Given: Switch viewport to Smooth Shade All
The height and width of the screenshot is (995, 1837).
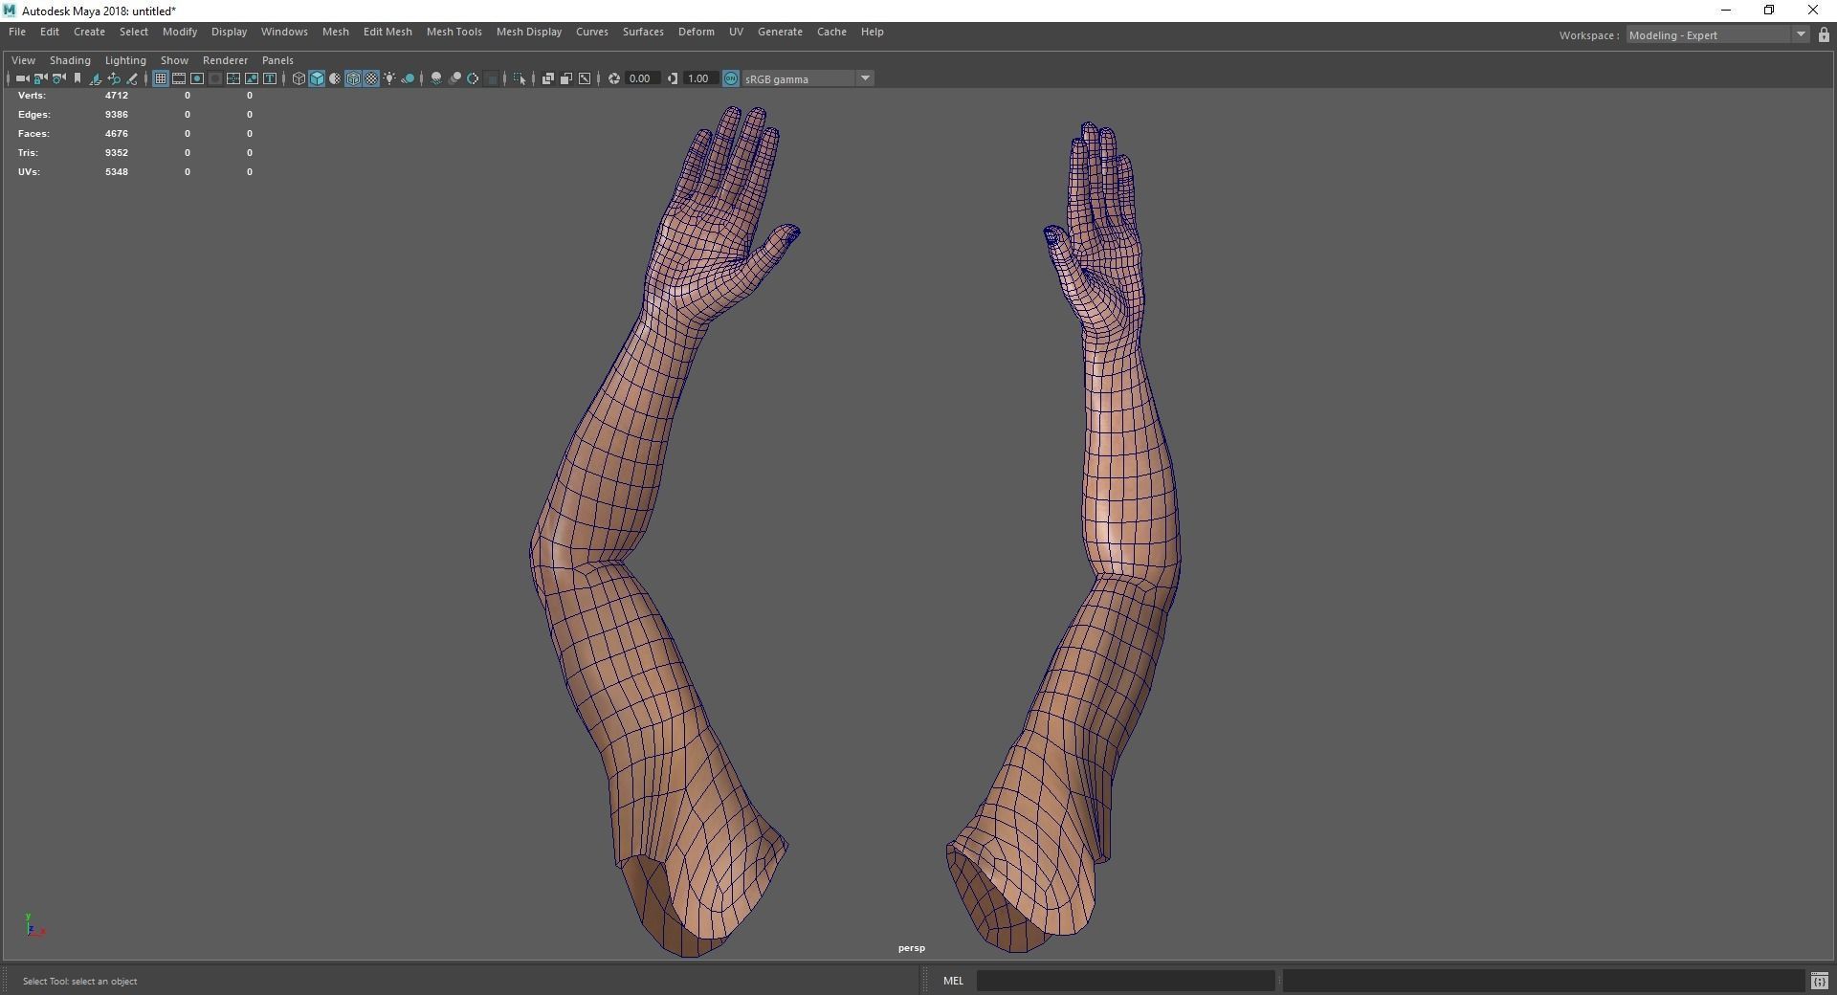Looking at the screenshot, I should coord(317,78).
